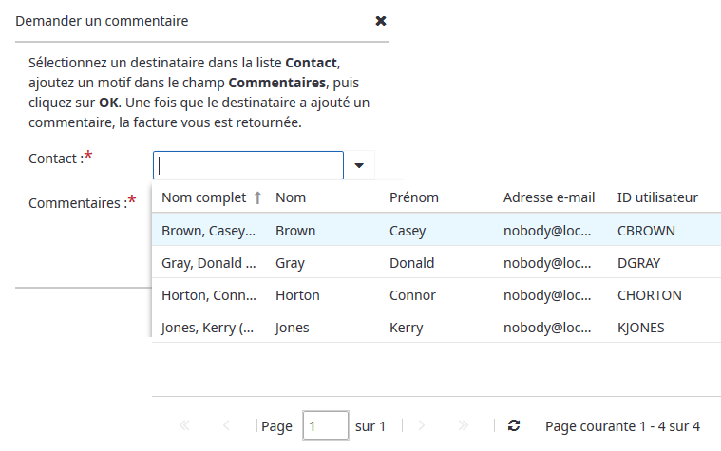
Task: Click inside the Contact input field
Action: pyautogui.click(x=248, y=165)
